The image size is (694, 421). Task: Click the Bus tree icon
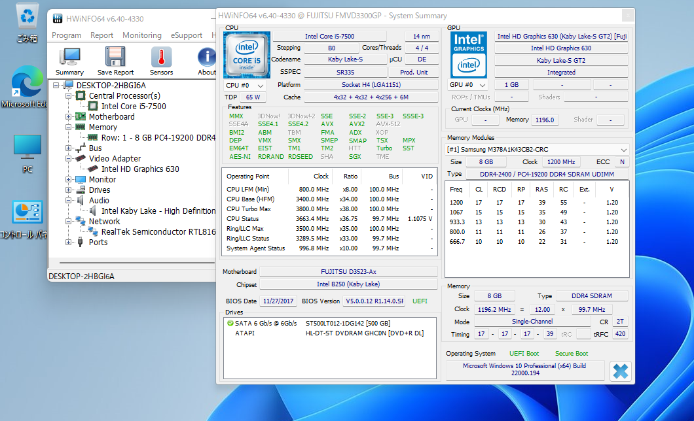coord(80,148)
